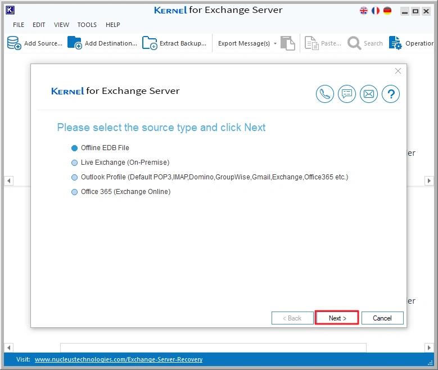Click the Cancel button

coord(382,318)
